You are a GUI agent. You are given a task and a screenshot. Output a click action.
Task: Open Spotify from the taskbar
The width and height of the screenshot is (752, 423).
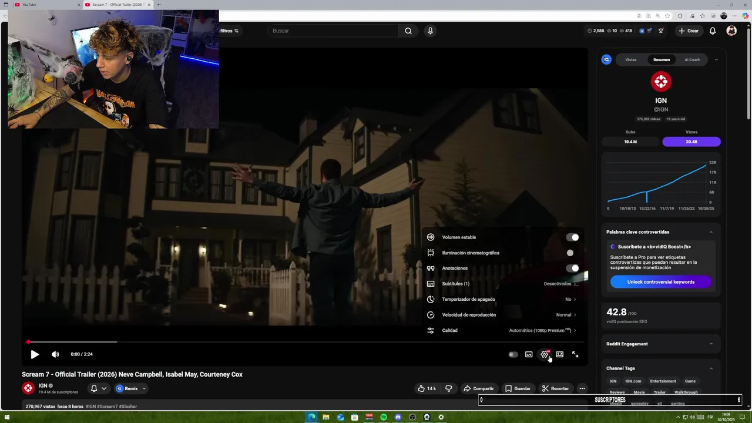pyautogui.click(x=384, y=417)
